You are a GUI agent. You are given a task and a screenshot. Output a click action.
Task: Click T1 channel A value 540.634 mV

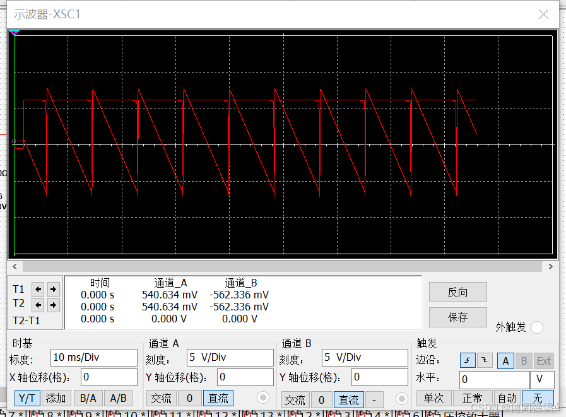(170, 295)
